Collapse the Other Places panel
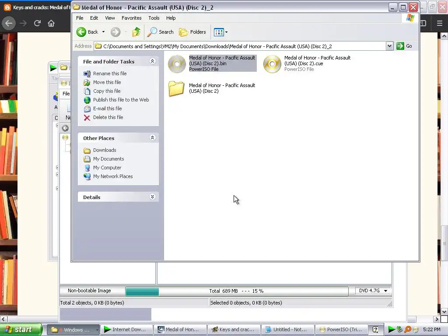The height and width of the screenshot is (336, 448). pos(152,138)
